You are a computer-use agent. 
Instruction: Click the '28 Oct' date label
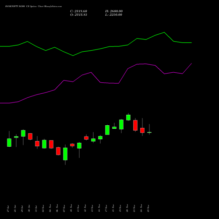[x=15, y=208]
